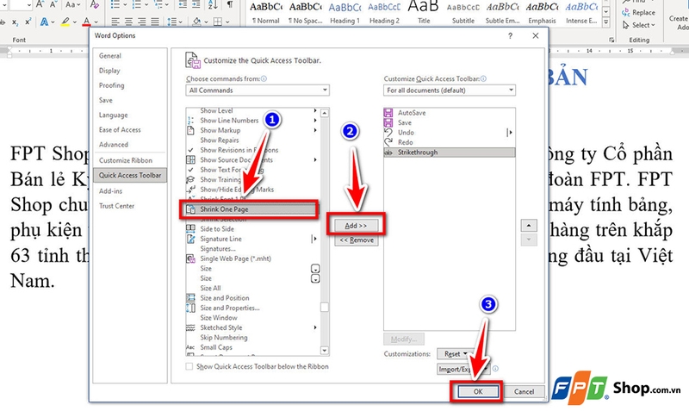Apply subscript formatting
The width and height of the screenshot is (689, 411).
16,22
